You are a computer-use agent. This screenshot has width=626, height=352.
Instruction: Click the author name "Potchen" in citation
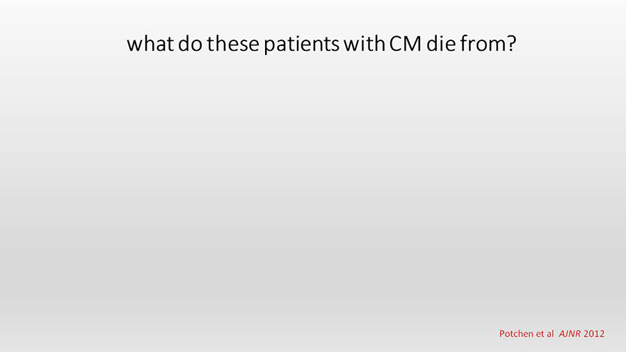(x=515, y=334)
